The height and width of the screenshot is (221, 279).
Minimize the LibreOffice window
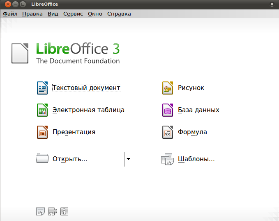tap(16, 4)
